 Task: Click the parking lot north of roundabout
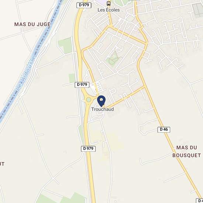(x=97, y=87)
